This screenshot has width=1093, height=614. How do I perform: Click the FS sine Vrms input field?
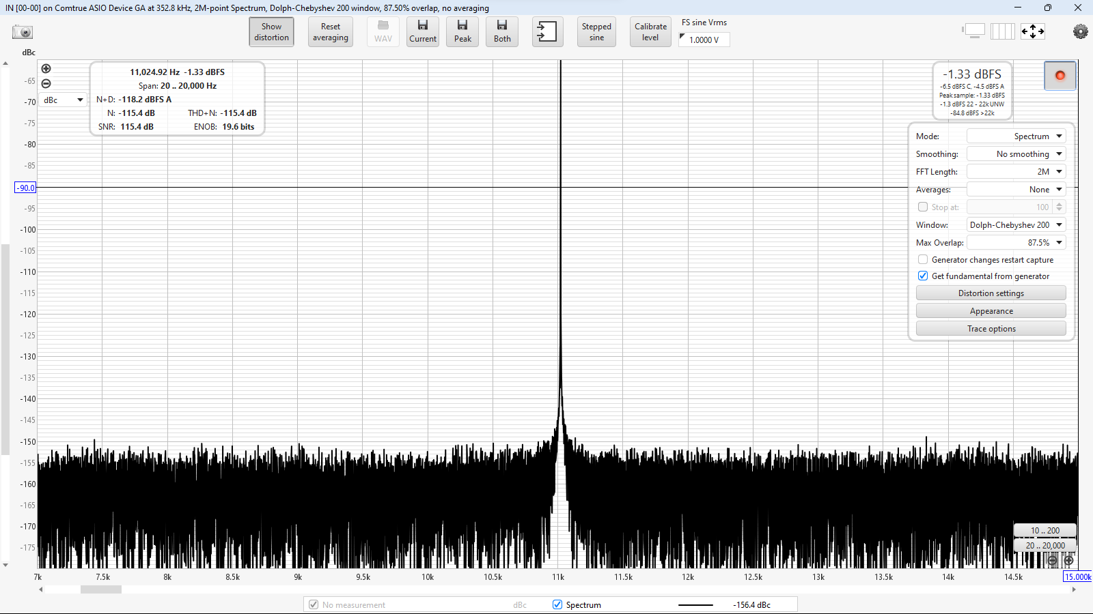704,40
